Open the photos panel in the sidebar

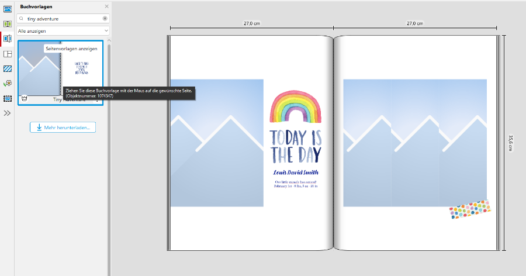(8, 9)
